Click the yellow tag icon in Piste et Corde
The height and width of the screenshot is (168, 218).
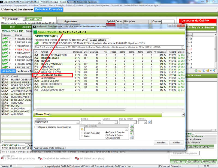point(82,129)
